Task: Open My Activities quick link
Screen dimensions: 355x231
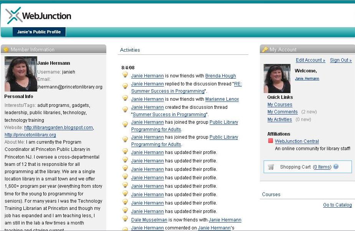Action: pyautogui.click(x=280, y=120)
